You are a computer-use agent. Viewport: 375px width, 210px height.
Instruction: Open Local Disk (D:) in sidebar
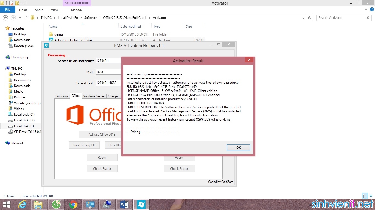[x=24, y=120]
